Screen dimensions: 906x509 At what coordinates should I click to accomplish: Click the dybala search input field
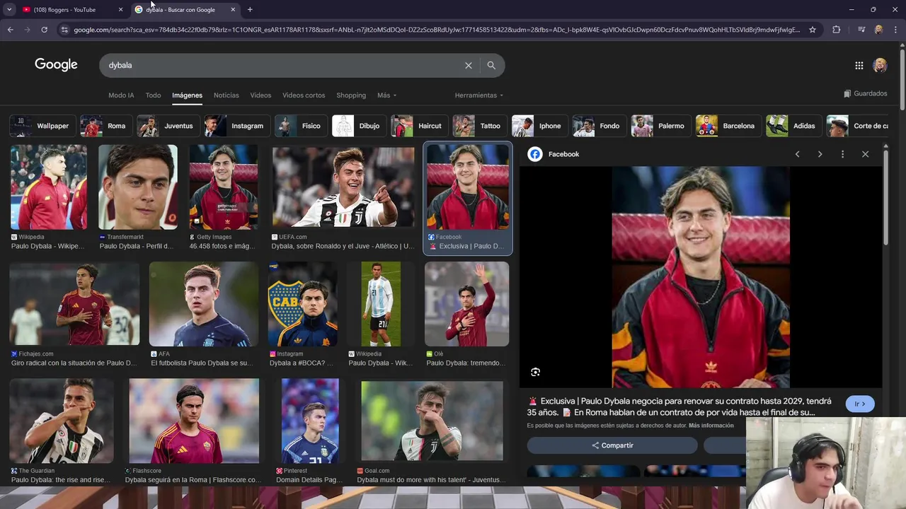pos(283,65)
